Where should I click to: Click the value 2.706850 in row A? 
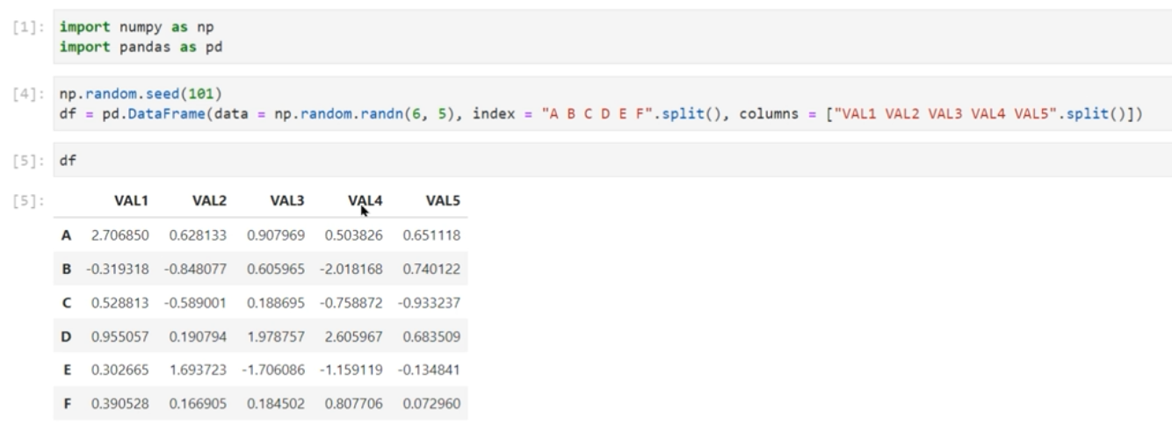(x=119, y=235)
